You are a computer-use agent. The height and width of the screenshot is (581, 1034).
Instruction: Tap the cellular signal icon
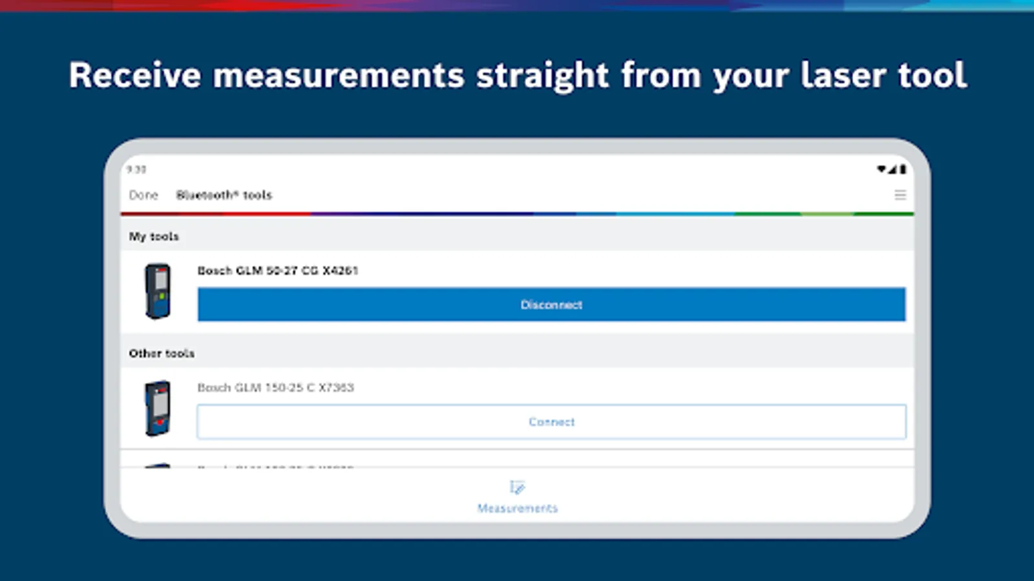tap(892, 169)
